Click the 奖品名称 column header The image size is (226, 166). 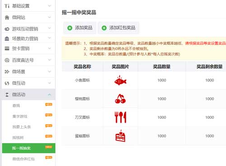point(82,67)
